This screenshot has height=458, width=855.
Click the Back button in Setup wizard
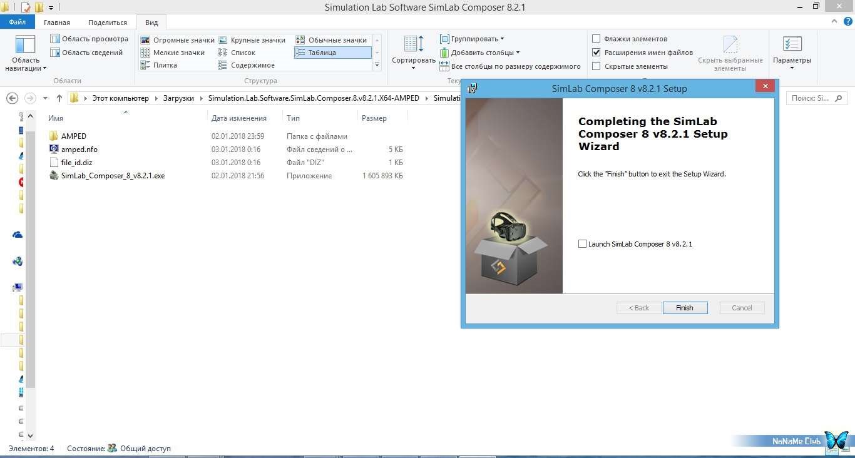click(638, 308)
